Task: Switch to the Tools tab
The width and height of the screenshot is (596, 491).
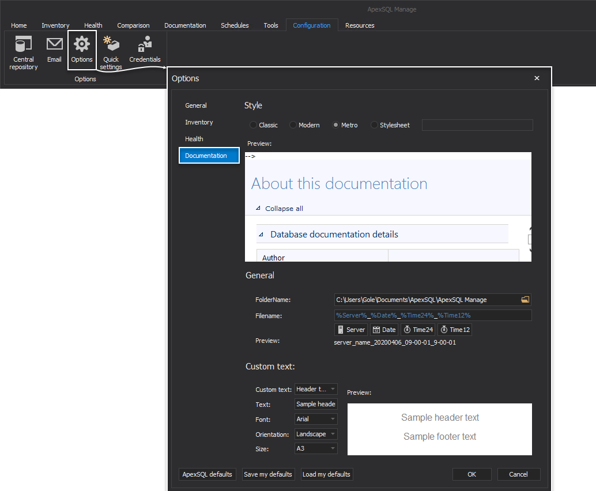Action: (271, 25)
